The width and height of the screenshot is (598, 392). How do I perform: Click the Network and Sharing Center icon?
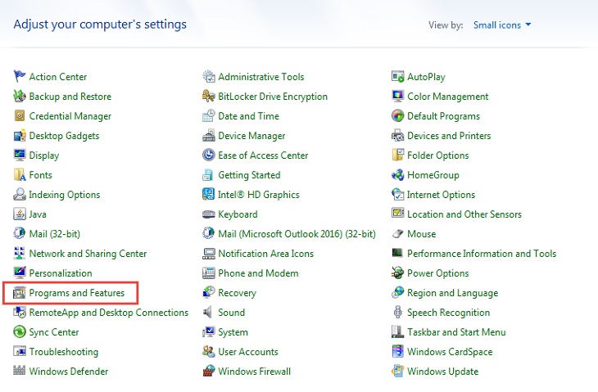20,254
